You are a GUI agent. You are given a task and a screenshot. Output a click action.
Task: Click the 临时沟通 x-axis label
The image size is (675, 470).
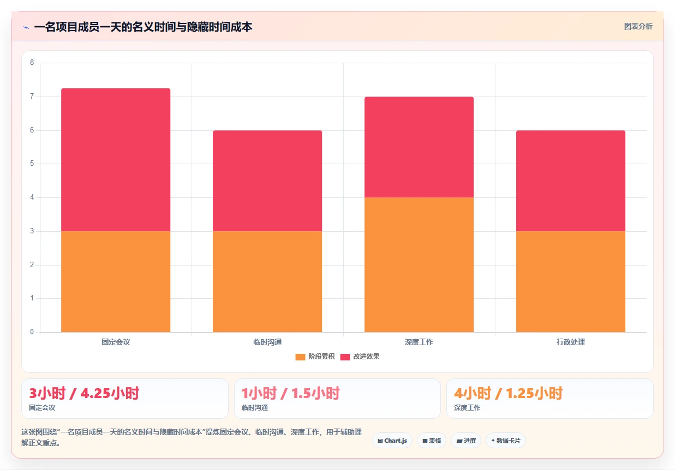coord(267,342)
